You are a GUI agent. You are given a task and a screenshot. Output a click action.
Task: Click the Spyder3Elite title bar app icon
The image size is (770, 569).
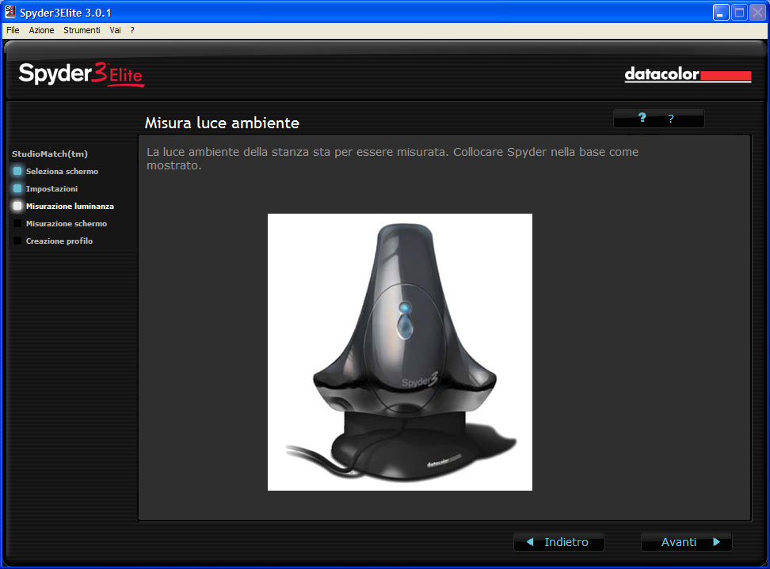(10, 12)
